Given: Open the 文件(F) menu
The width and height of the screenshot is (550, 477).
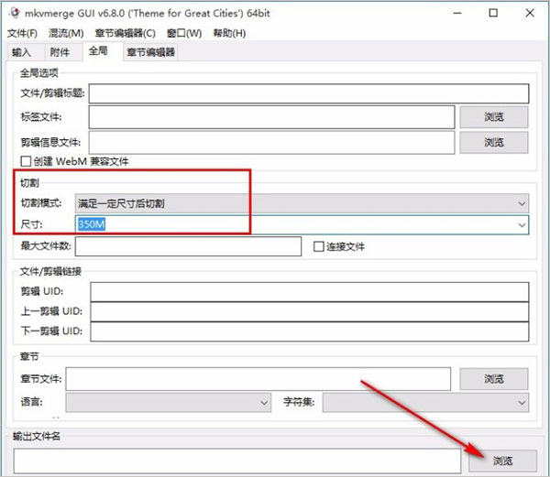Looking at the screenshot, I should pyautogui.click(x=22, y=34).
